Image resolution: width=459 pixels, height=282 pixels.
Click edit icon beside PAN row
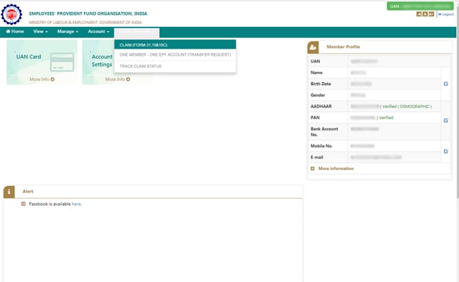(446, 121)
